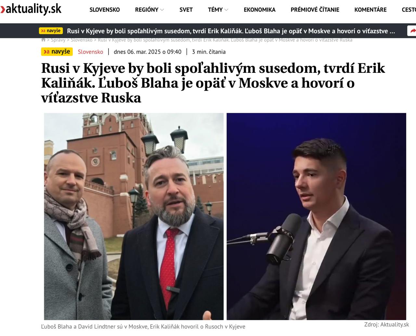Viewport: 416px width, 336px height.
Task: Click the share arrow icon in sticky bar
Action: coord(413,31)
